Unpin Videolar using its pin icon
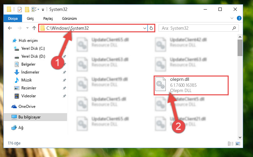Screen dimensions: 253x157 pyautogui.click(x=64, y=96)
